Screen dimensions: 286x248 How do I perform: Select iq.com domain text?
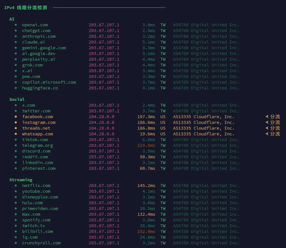[30, 237]
